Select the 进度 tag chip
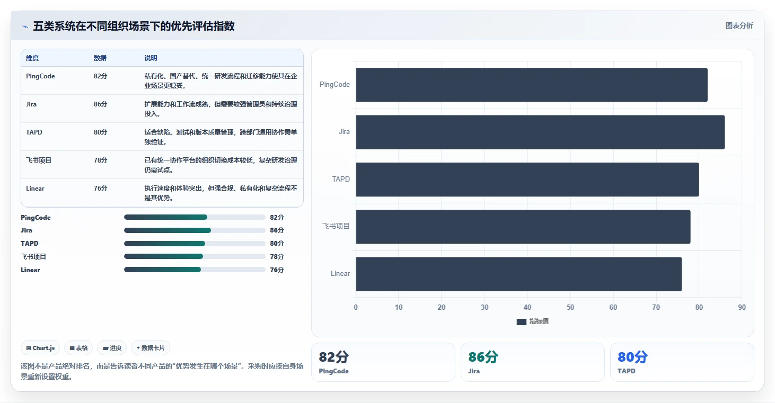 coord(112,348)
